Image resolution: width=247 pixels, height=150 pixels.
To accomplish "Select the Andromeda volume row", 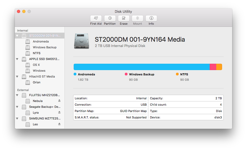I will pyautogui.click(x=40, y=41).
